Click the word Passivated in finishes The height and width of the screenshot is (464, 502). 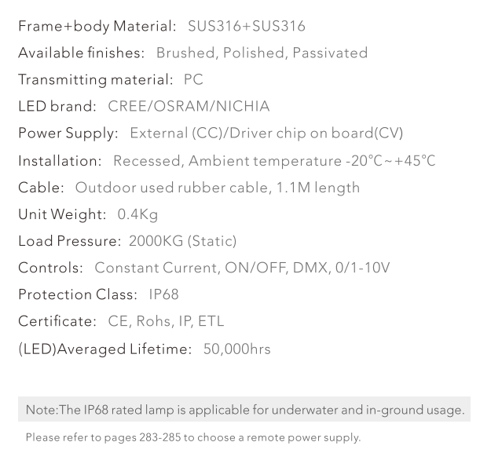pos(330,53)
